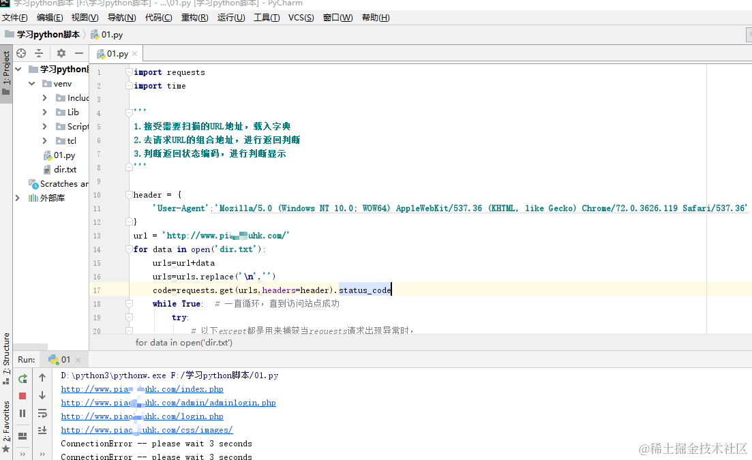Select the venv folder in tree
Viewport: 752px width, 460px height.
coord(57,83)
